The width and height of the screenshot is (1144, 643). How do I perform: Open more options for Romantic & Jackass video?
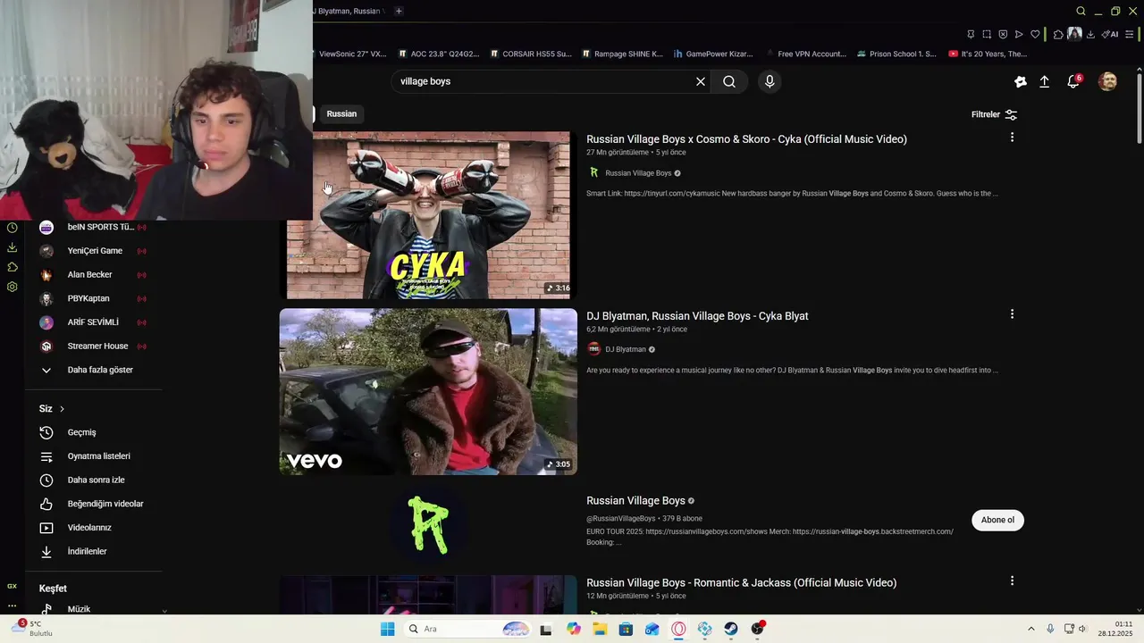[1012, 580]
